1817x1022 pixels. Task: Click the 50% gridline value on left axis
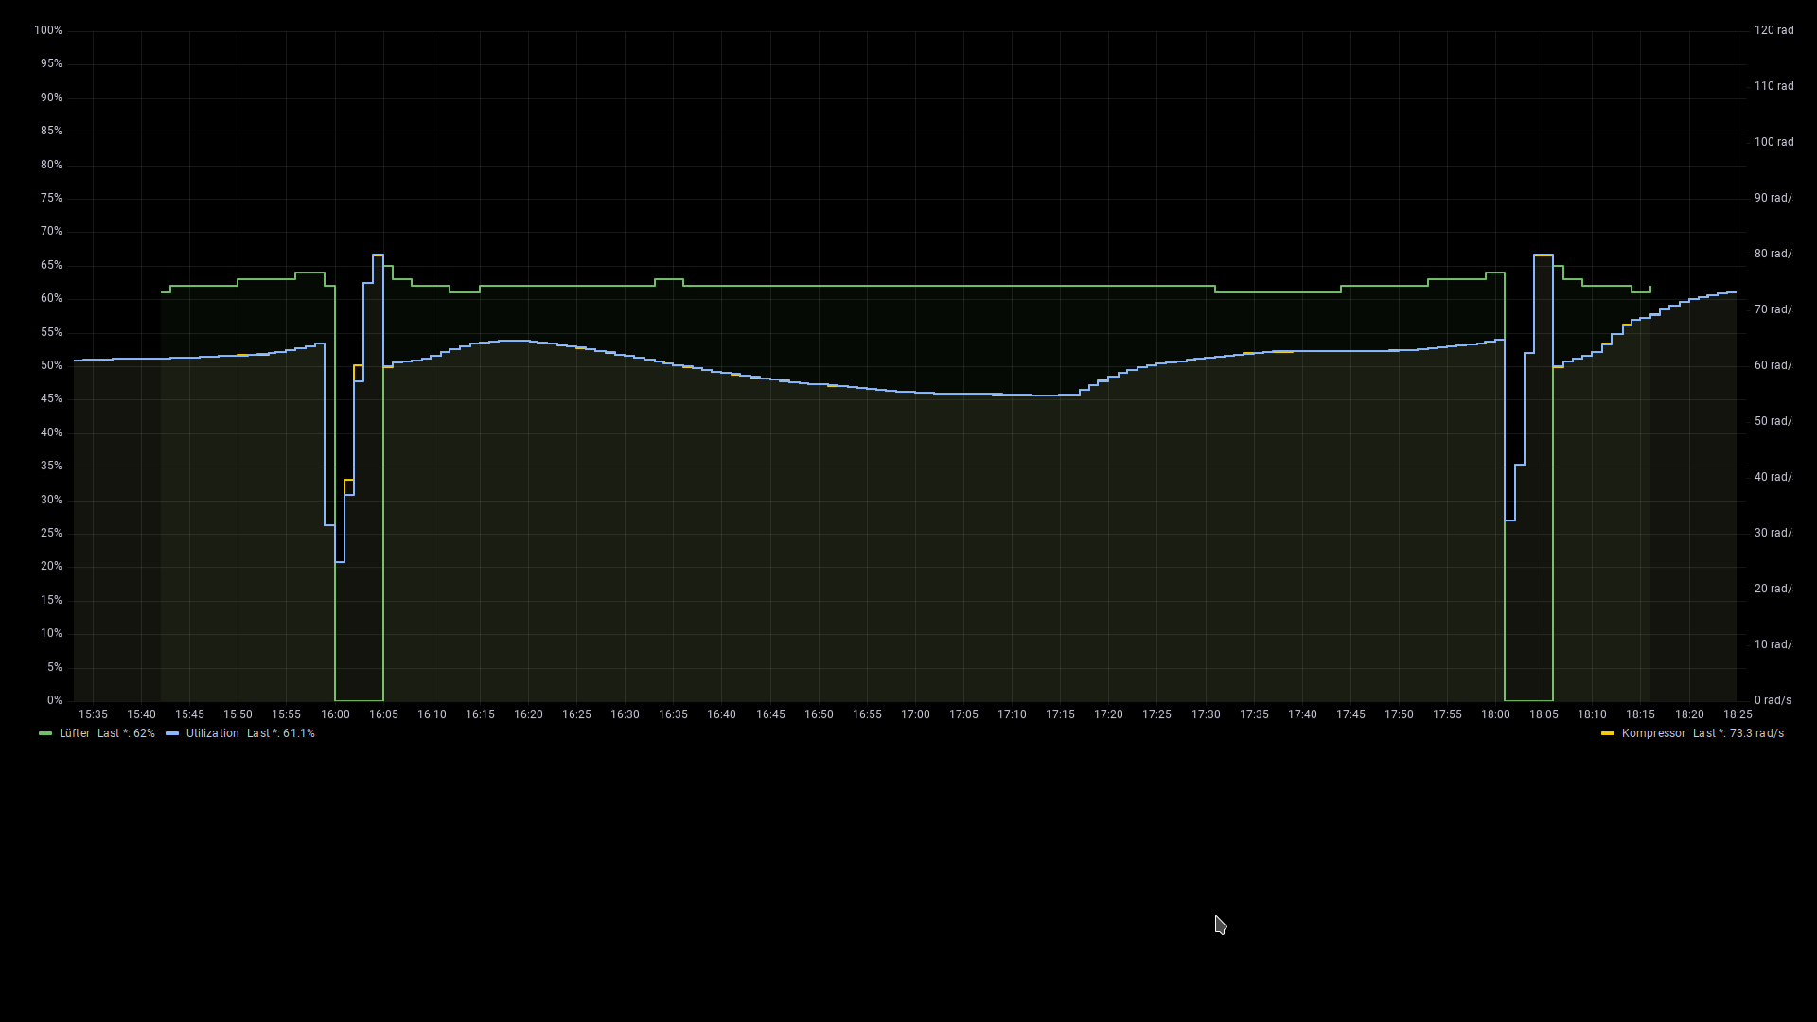point(51,365)
